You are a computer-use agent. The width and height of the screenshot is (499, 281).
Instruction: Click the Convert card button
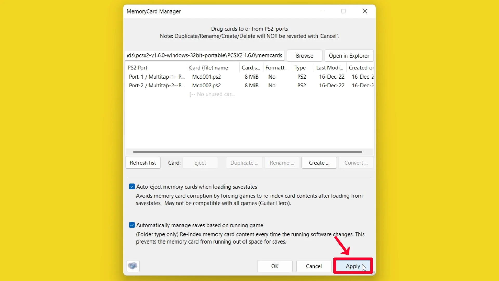click(356, 163)
